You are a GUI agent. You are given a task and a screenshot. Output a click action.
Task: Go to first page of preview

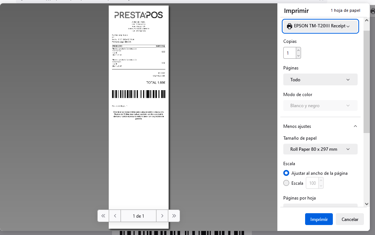pos(103,216)
